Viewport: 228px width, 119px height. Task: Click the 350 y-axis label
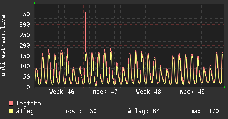tap(25, 14)
